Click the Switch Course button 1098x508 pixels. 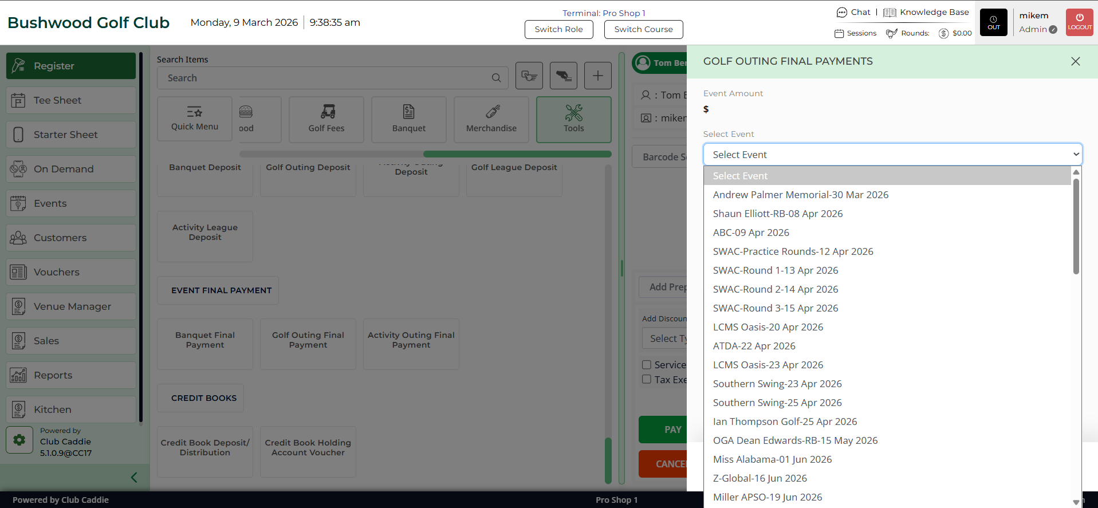[643, 29]
